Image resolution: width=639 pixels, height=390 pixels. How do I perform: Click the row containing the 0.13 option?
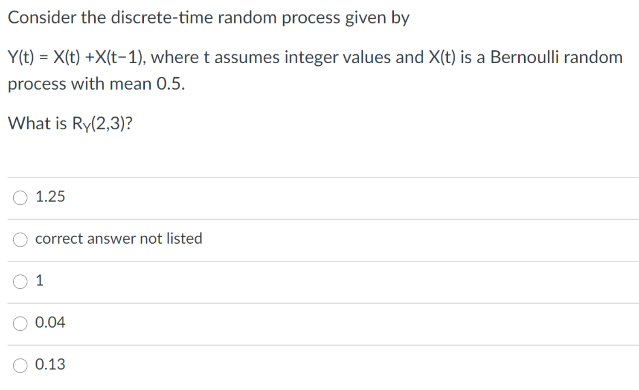coord(299,365)
